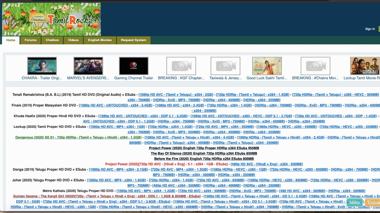380x213 pixels.
Task: Open Lockup 1080p HDRip HEVC x265 450MB link
Action: coord(286,127)
